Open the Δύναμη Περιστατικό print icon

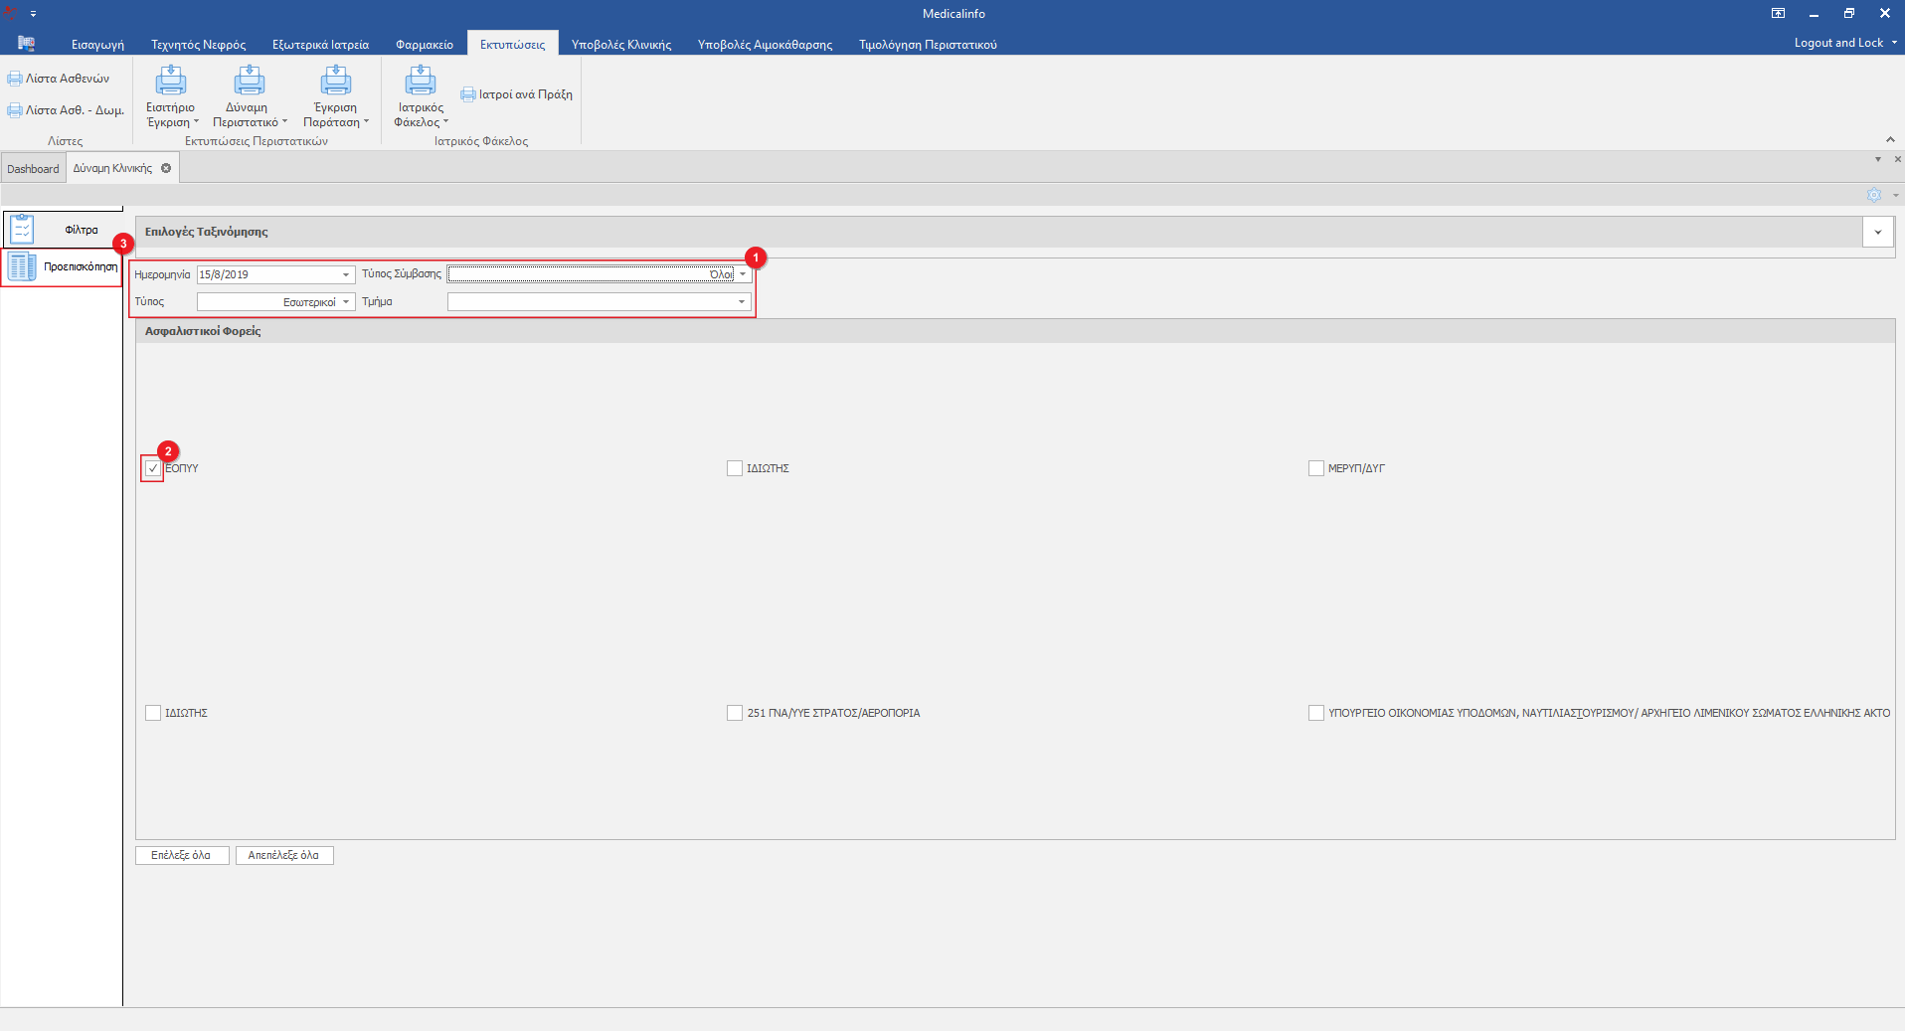[x=249, y=82]
